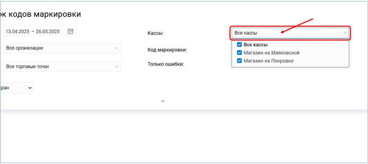The height and width of the screenshot is (164, 368).
Task: Click the "Только ошибки:" label
Action: (x=166, y=64)
